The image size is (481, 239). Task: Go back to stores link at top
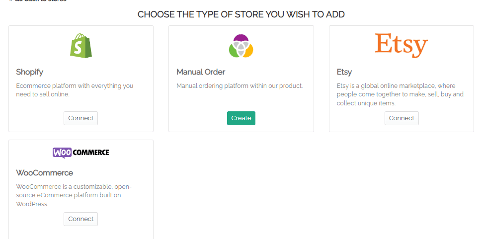click(x=37, y=1)
